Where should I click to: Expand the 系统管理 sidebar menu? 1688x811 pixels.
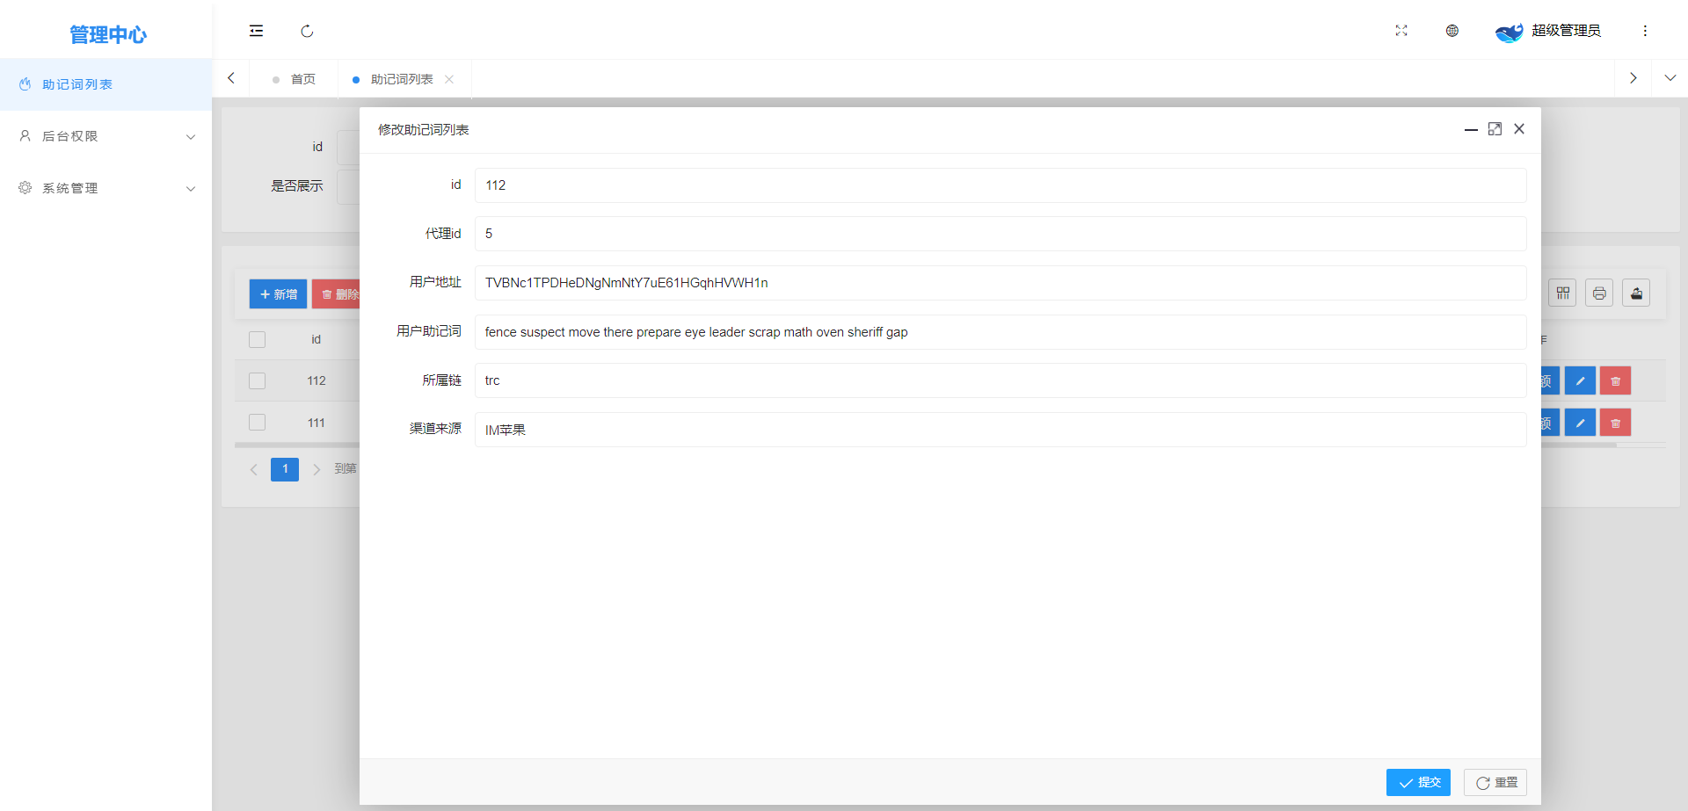coord(105,188)
